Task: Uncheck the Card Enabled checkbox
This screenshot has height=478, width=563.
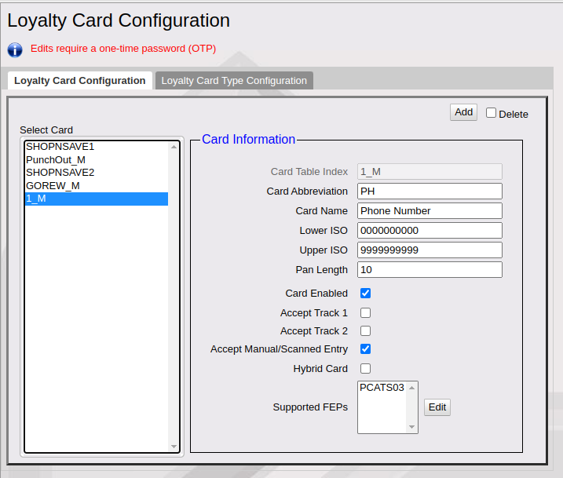Action: tap(365, 294)
